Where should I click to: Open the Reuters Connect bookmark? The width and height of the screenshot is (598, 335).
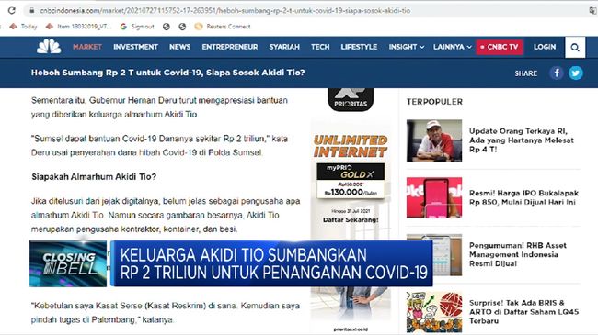click(x=223, y=27)
